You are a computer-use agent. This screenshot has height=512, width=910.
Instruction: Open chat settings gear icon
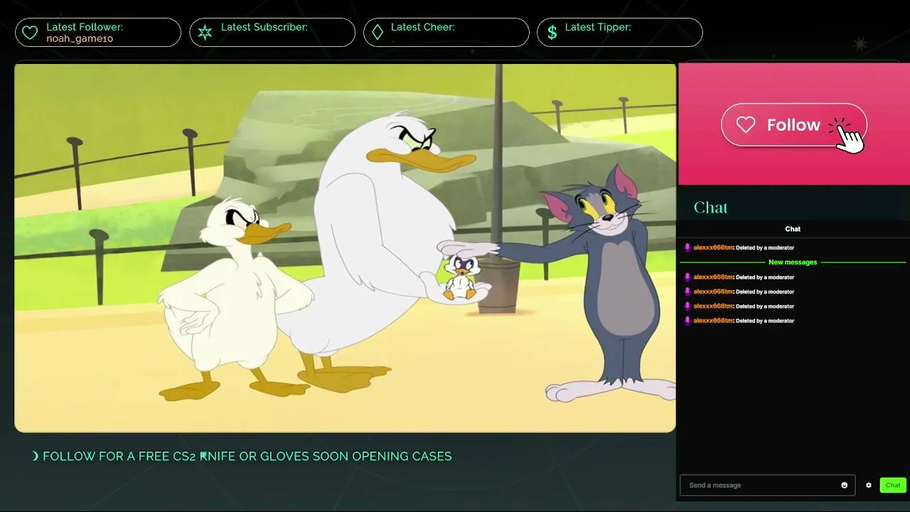(x=869, y=485)
